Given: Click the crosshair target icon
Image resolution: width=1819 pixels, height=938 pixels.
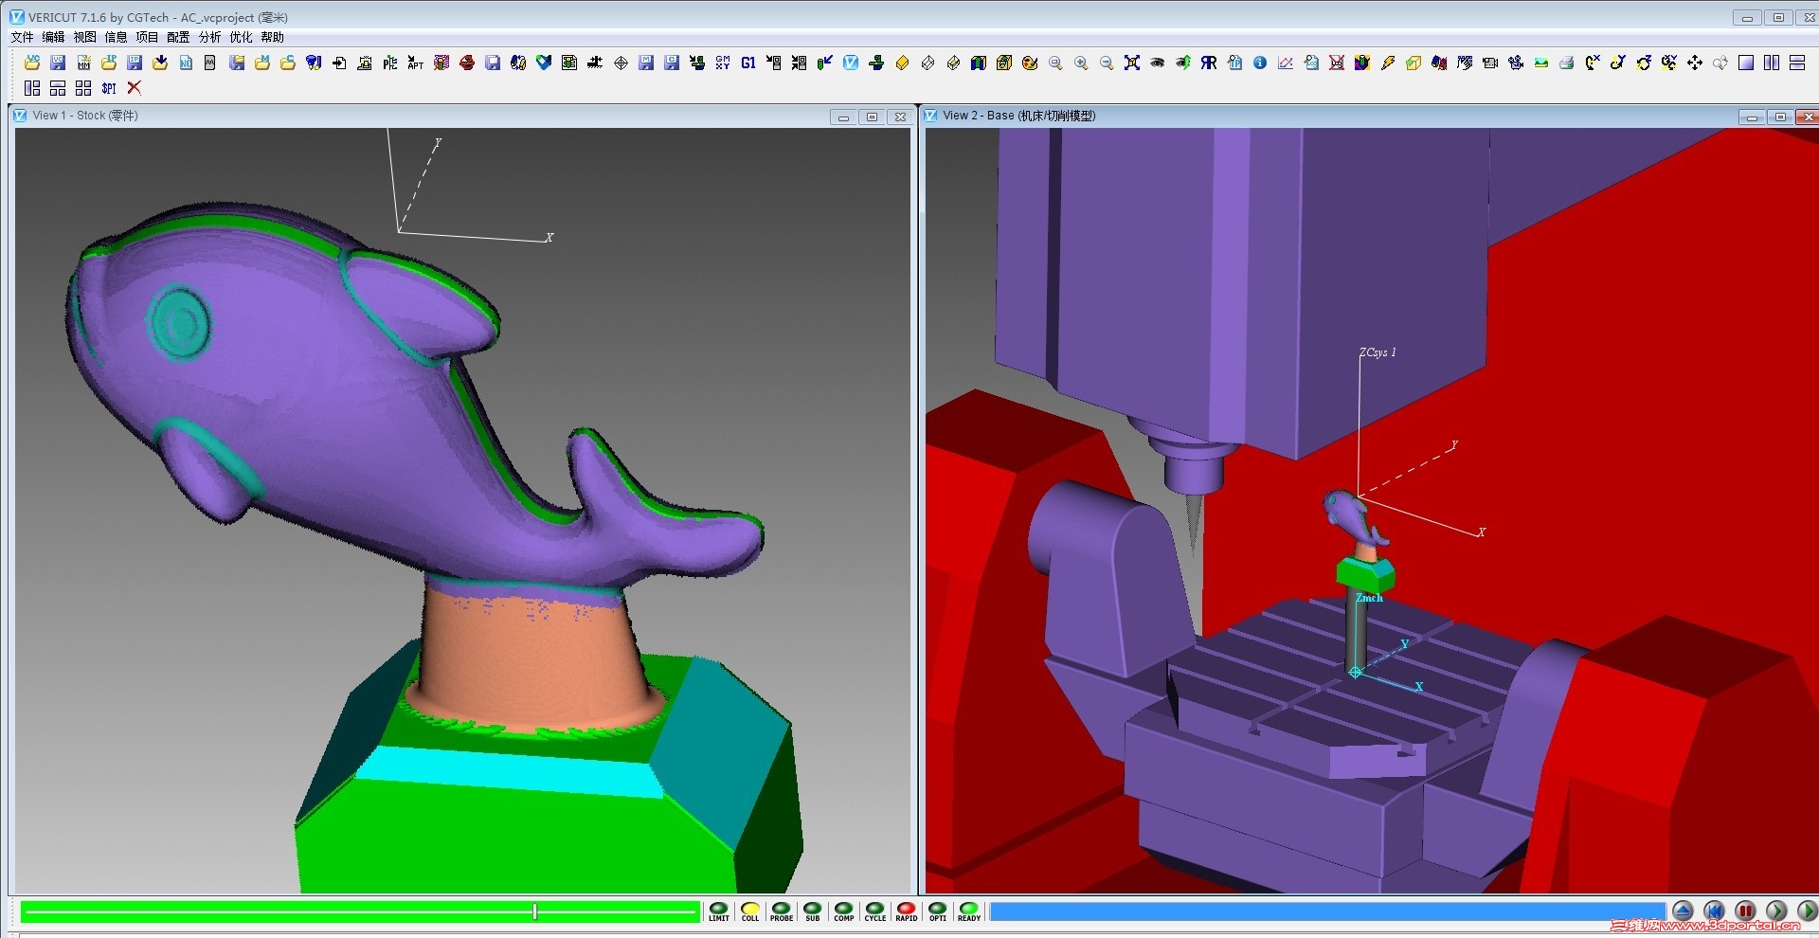Looking at the screenshot, I should point(621,63).
